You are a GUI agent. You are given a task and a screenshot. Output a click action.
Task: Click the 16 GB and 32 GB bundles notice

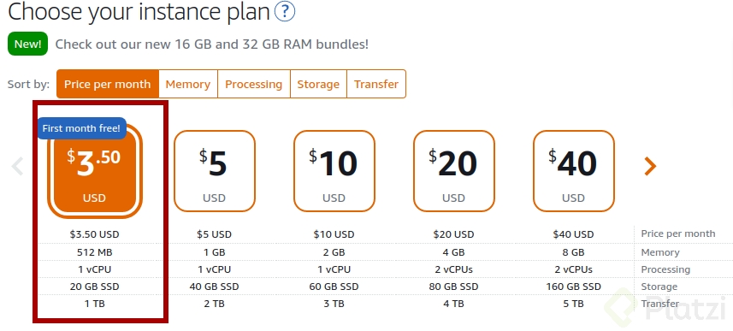[x=212, y=44]
